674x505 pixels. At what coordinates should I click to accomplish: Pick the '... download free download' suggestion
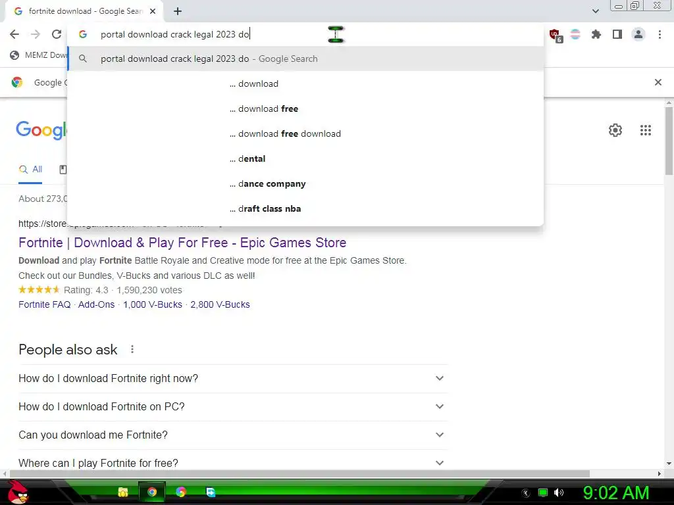click(305, 133)
